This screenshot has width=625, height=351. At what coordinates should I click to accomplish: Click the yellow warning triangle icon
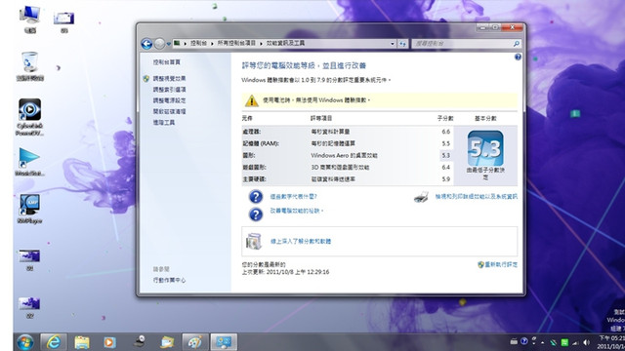coord(251,100)
